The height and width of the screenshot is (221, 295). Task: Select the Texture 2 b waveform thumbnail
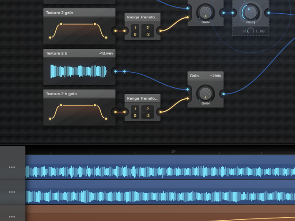coord(79,71)
